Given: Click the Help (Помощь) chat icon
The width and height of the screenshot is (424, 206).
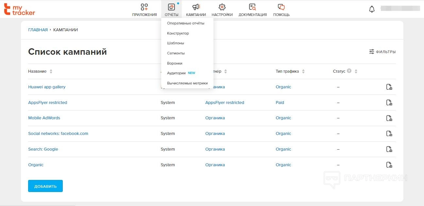Looking at the screenshot, I should point(281,7).
